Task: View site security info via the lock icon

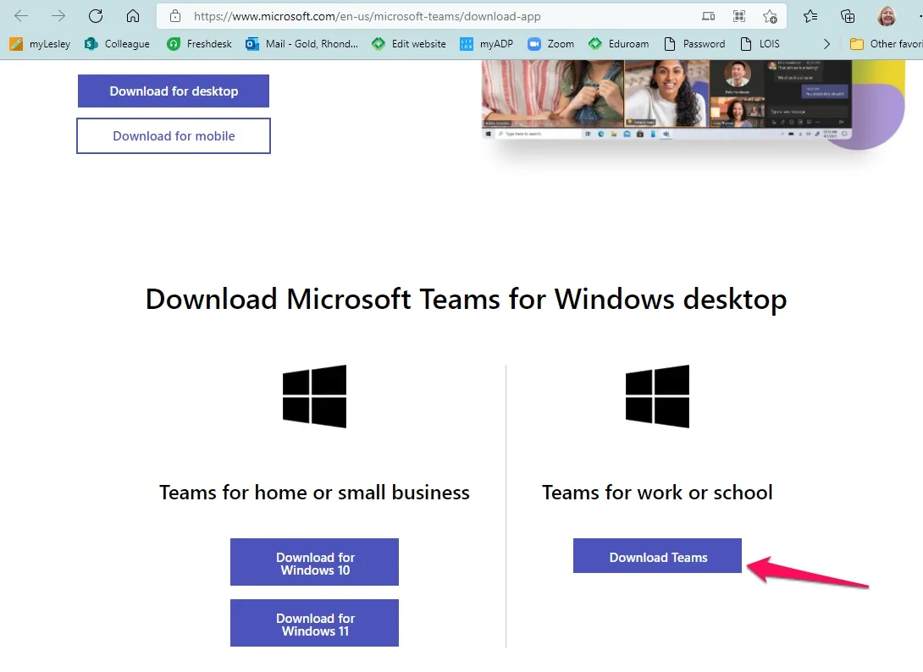Action: (175, 15)
